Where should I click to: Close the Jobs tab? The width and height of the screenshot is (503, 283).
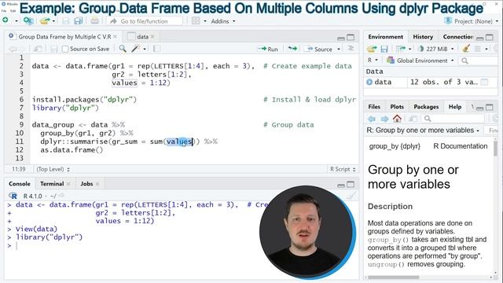click(97, 184)
